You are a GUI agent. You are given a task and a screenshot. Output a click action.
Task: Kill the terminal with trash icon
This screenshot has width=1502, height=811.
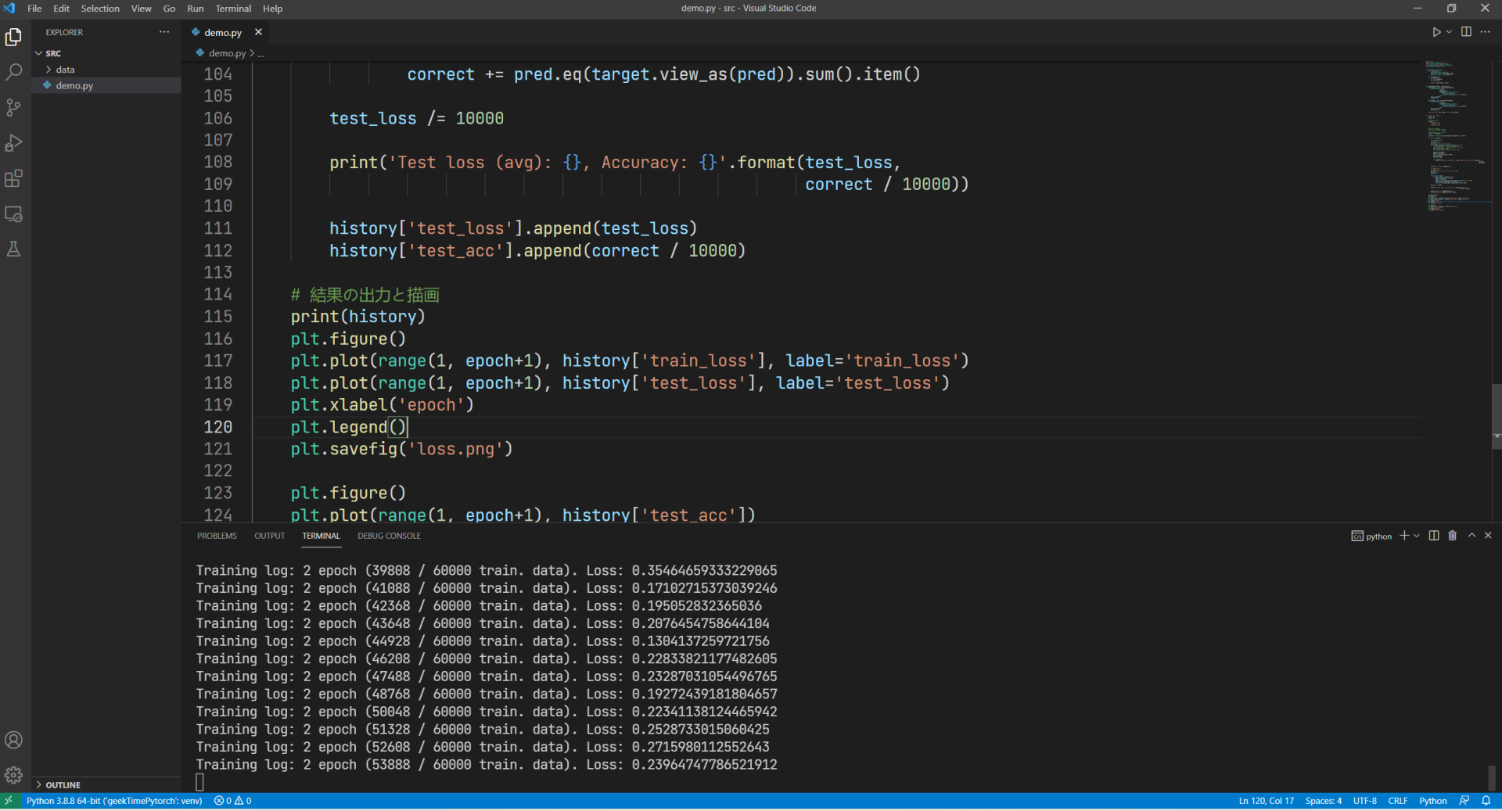(x=1452, y=536)
